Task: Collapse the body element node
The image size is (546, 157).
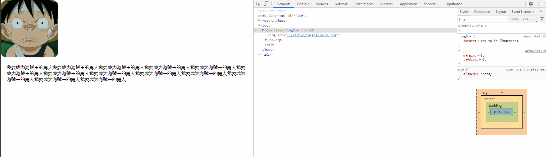Action: point(259,25)
